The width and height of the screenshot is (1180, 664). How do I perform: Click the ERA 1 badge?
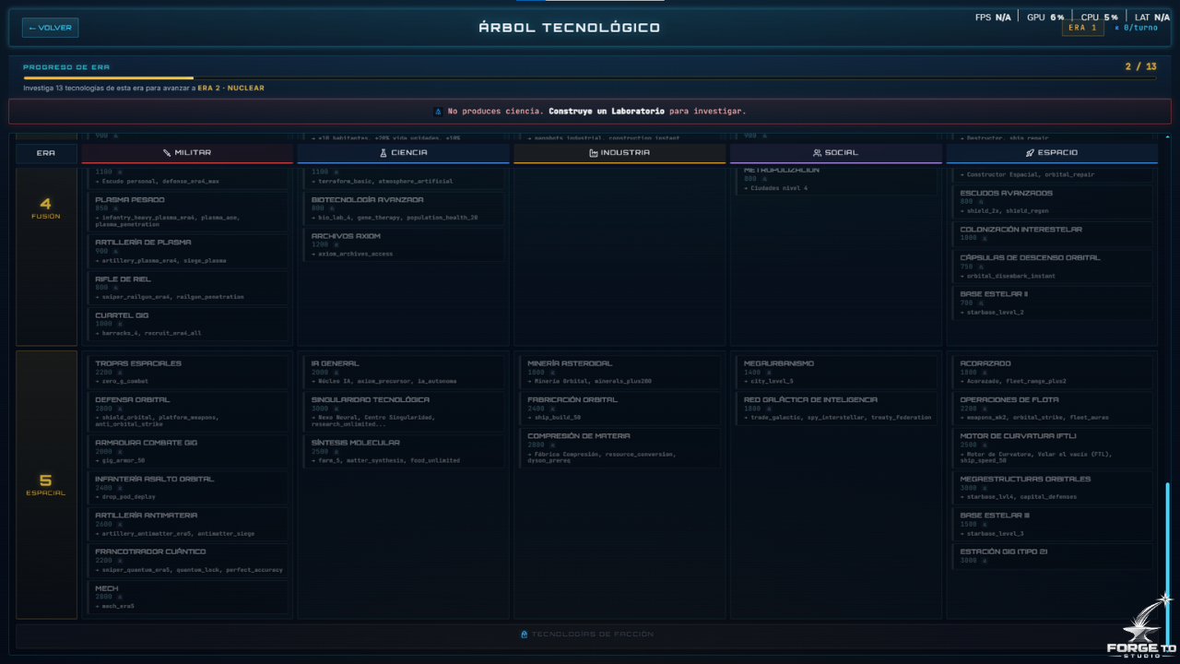click(1082, 28)
